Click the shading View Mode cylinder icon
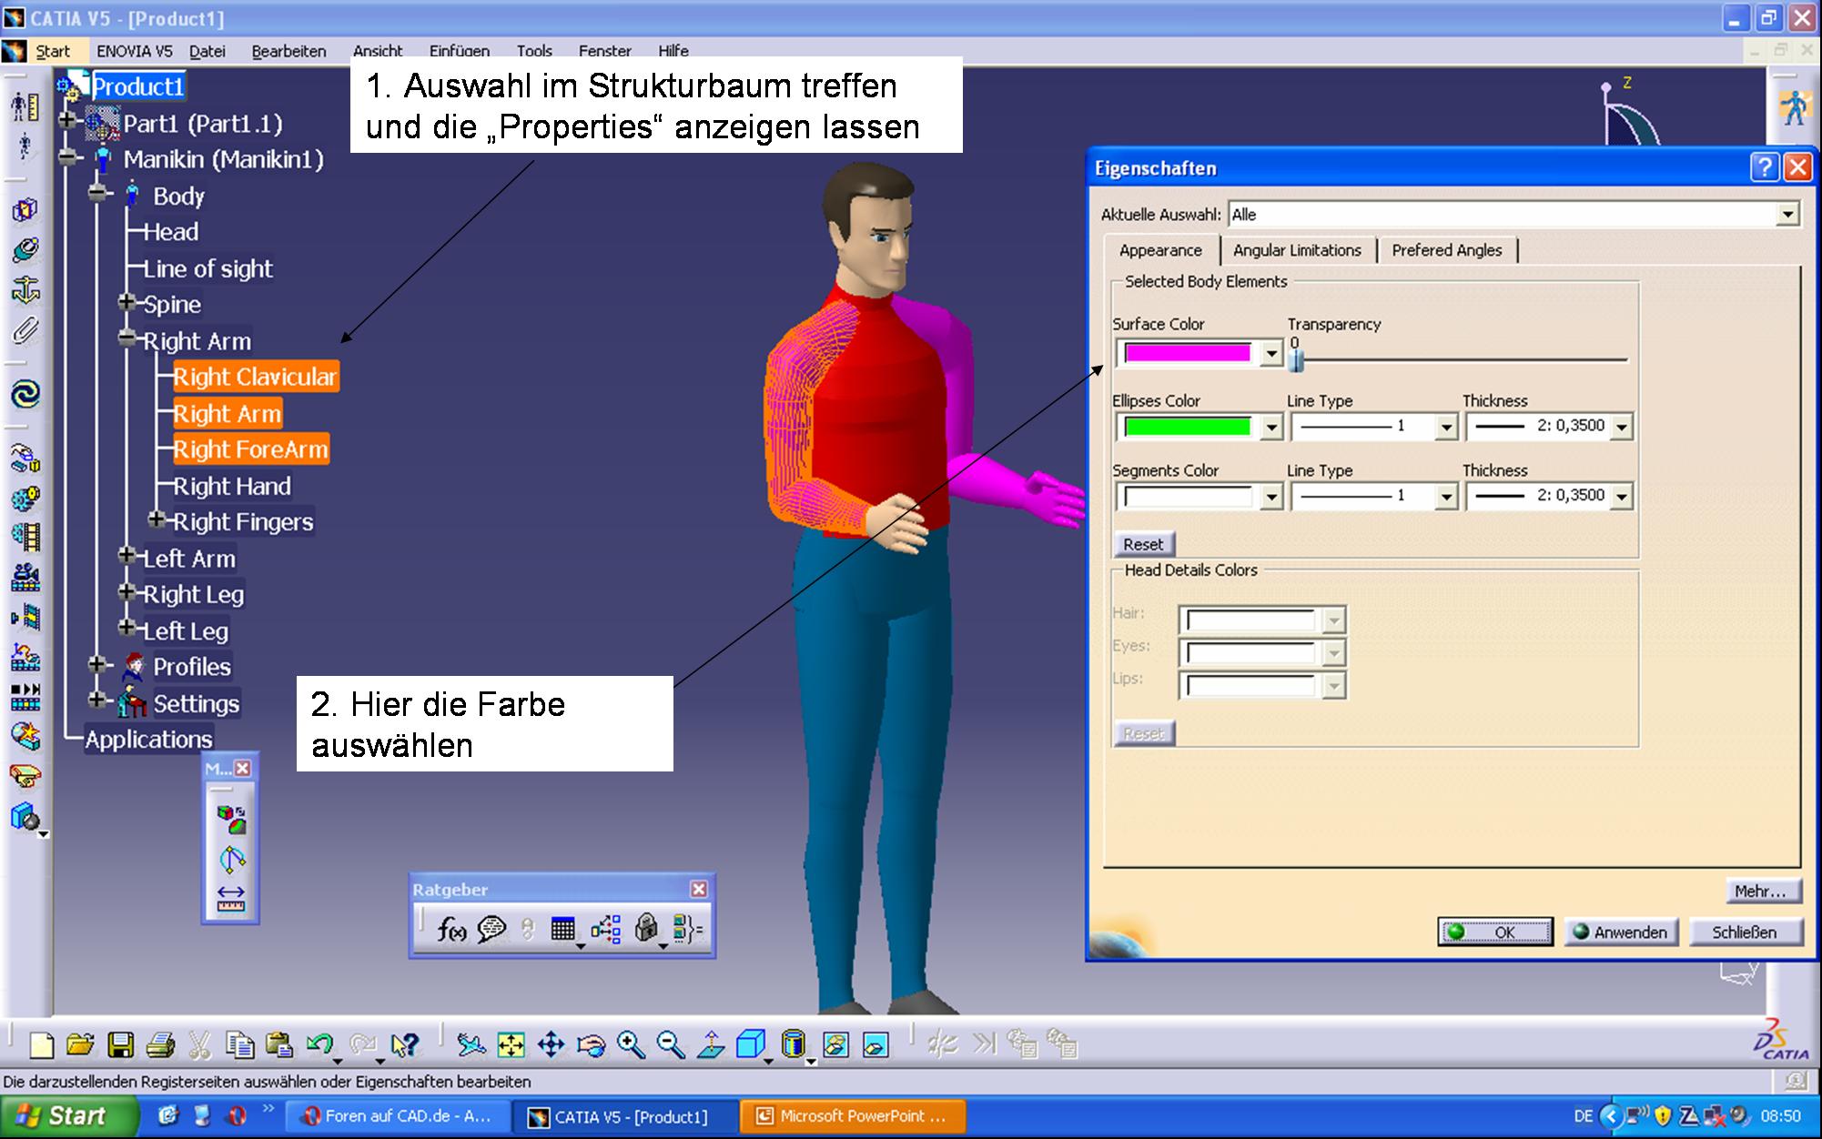The width and height of the screenshot is (1822, 1139). [x=793, y=1045]
